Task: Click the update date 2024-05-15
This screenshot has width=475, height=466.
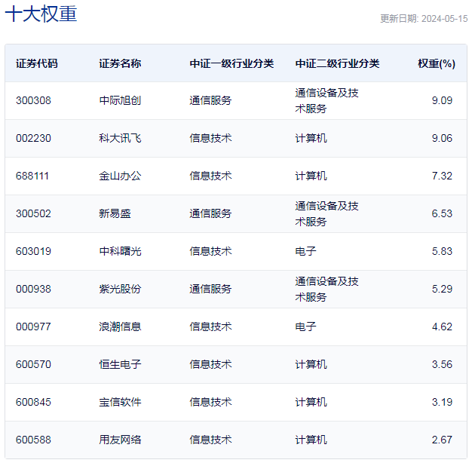Action: pyautogui.click(x=444, y=19)
